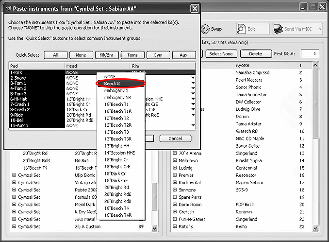Select 13"Bright HH in the dropdown list

click(x=116, y=145)
